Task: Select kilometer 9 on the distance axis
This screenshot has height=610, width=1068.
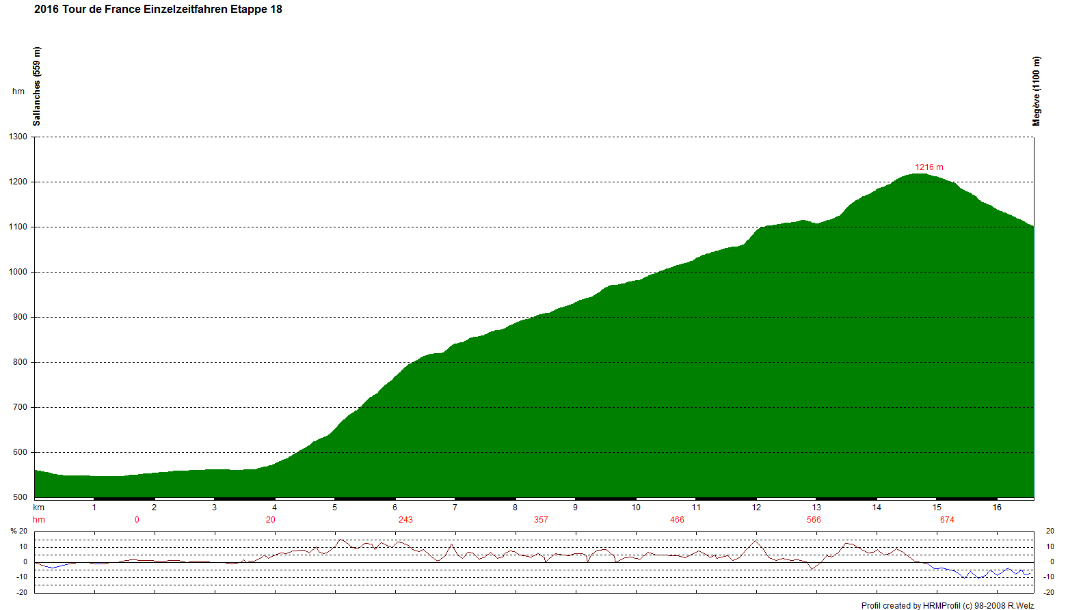Action: (576, 508)
